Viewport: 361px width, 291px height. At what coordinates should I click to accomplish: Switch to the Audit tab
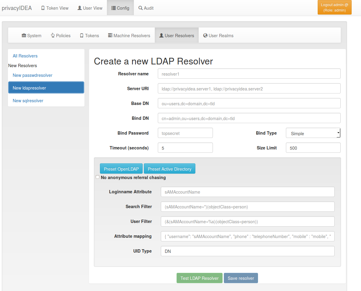pos(146,8)
